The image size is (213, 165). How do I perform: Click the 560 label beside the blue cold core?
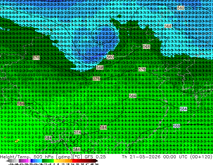[110, 57]
